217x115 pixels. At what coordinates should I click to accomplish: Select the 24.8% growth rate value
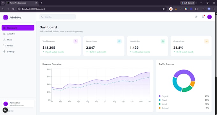pyautogui.click(x=178, y=48)
